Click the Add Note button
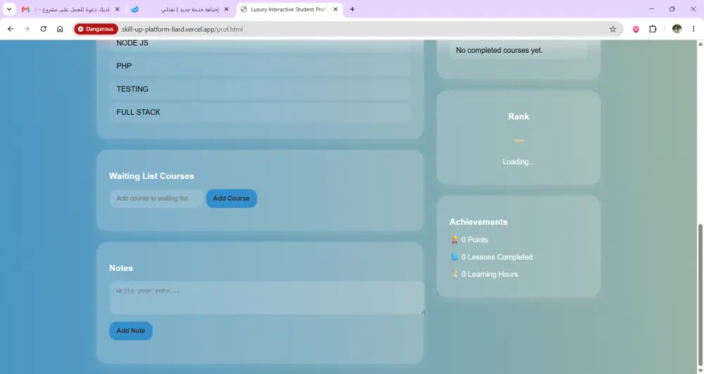The width and height of the screenshot is (704, 374). [x=131, y=331]
